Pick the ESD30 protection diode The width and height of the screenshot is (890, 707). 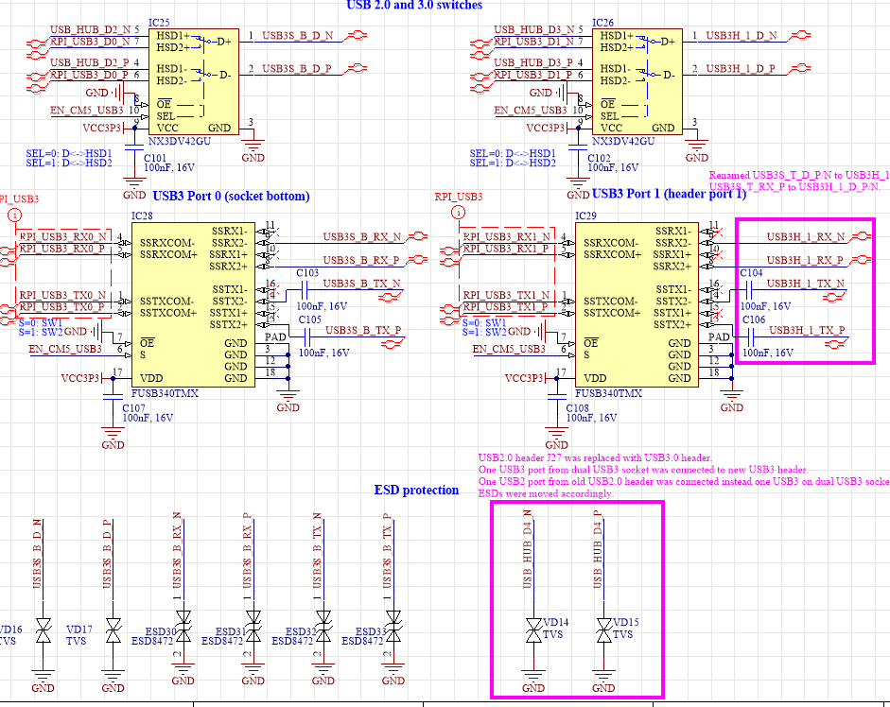(x=183, y=633)
